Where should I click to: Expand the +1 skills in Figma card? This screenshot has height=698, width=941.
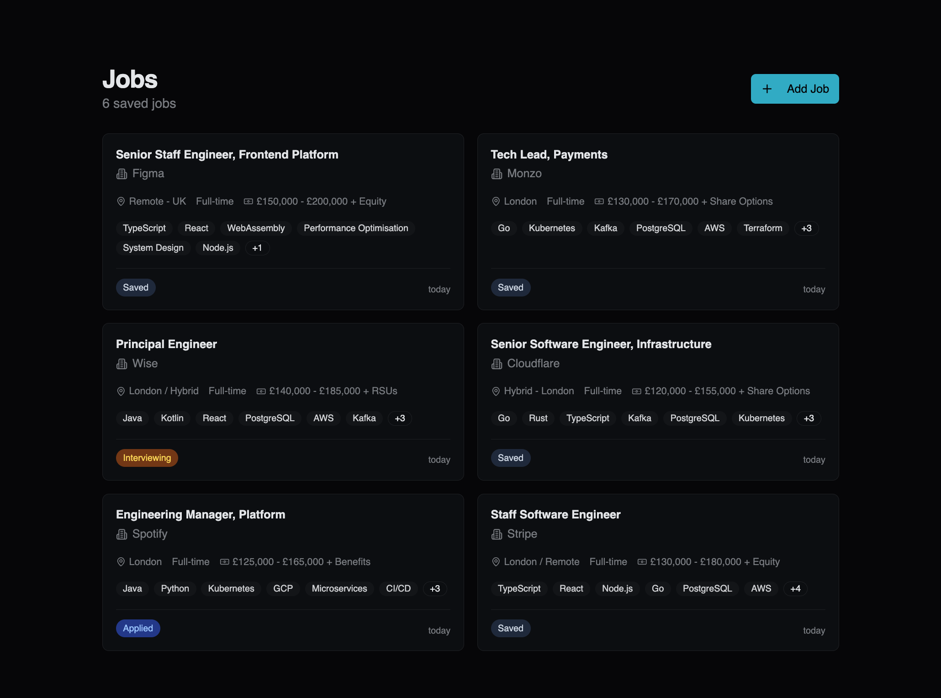[x=257, y=248]
